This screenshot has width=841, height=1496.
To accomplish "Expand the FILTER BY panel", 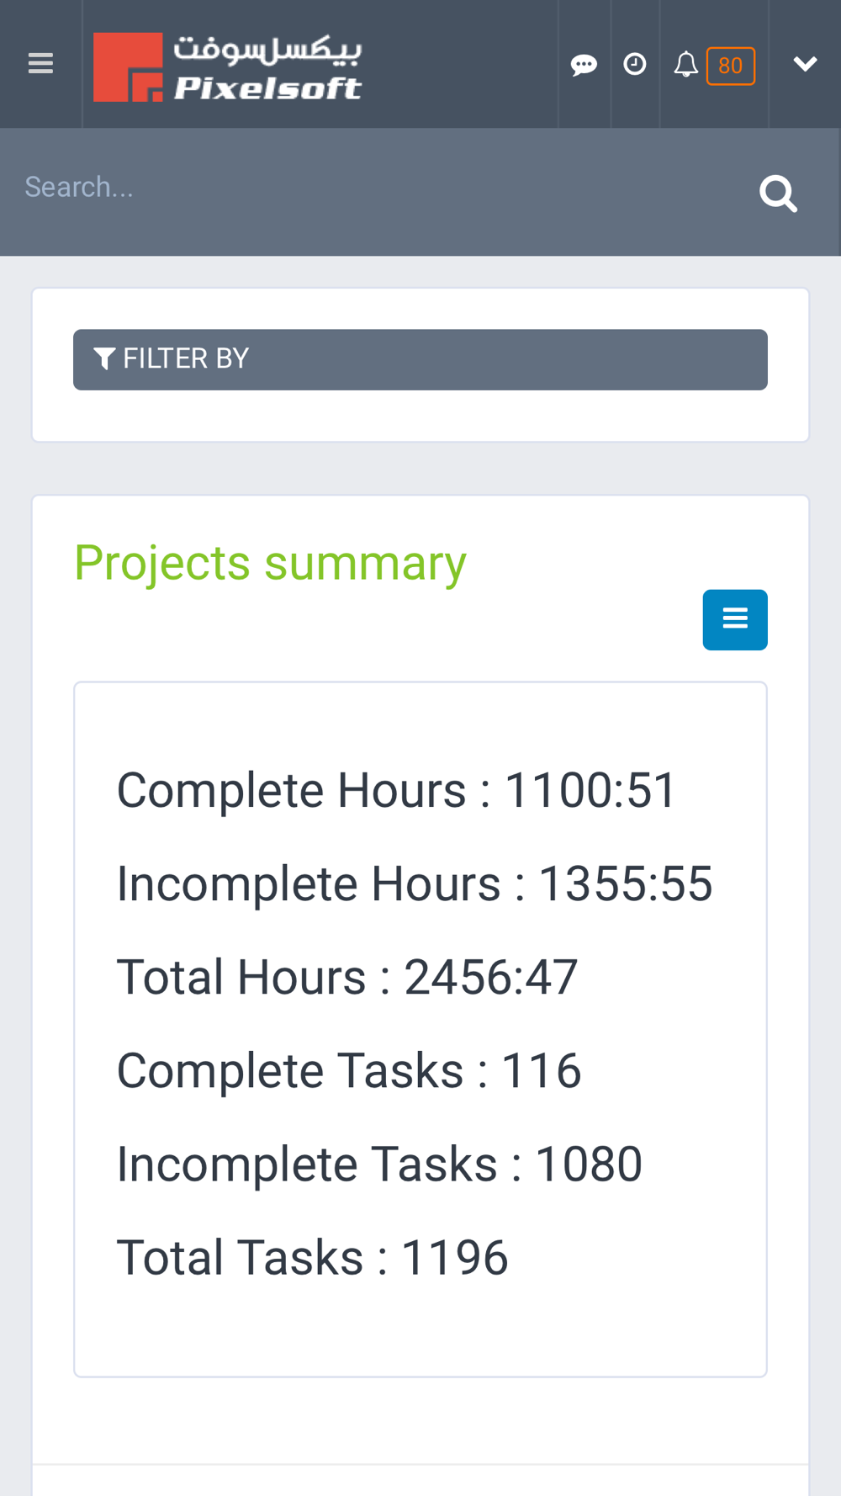I will (x=420, y=359).
